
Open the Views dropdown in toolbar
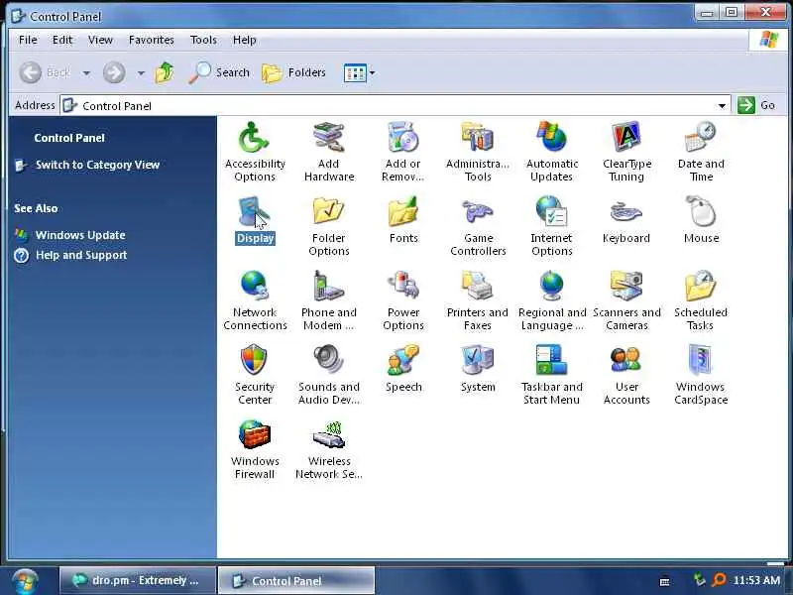[x=359, y=73]
